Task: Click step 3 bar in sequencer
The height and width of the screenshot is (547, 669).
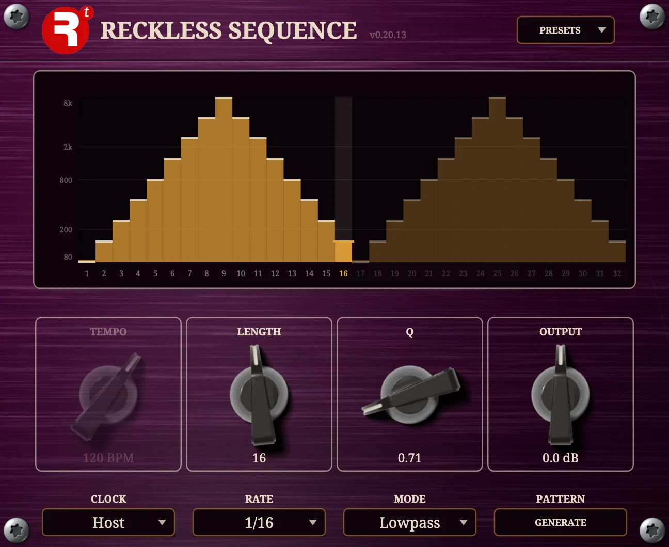Action: click(121, 241)
